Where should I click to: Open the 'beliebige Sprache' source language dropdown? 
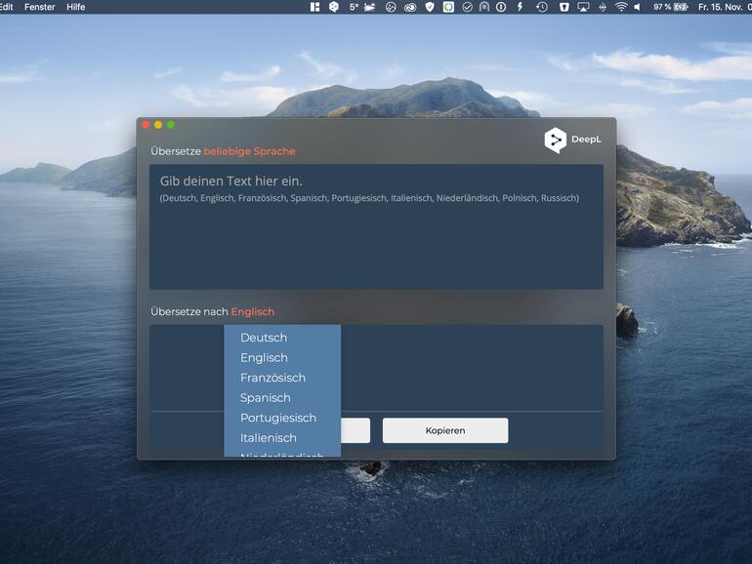249,151
